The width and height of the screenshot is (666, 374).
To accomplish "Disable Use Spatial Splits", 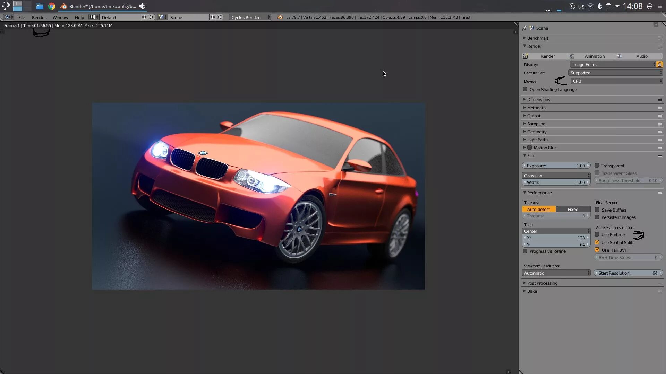I will click(597, 242).
